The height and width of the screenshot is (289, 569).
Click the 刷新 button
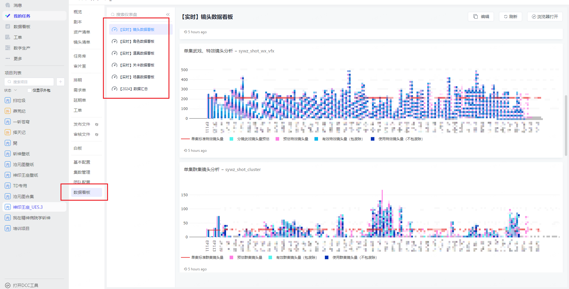point(510,17)
